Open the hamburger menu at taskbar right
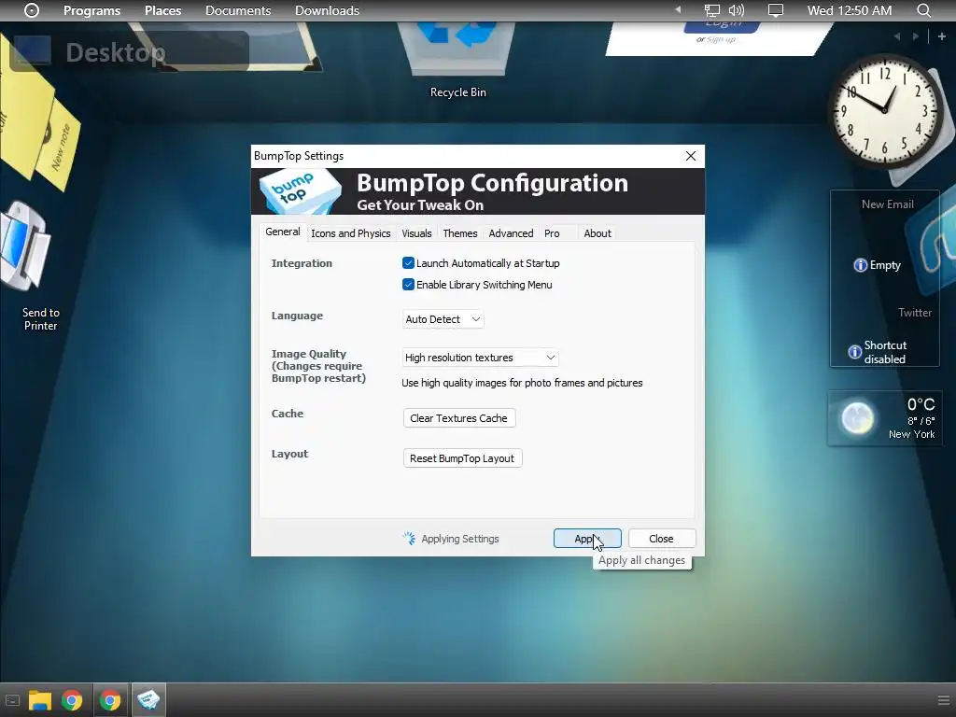Screen dimensions: 956x717 [x=943, y=700]
